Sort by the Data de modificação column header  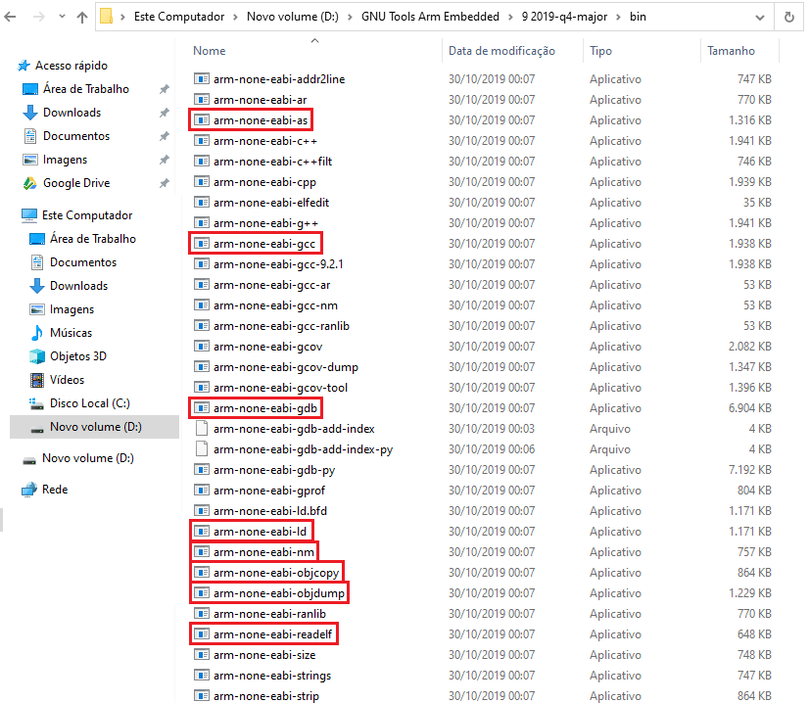pyautogui.click(x=504, y=50)
